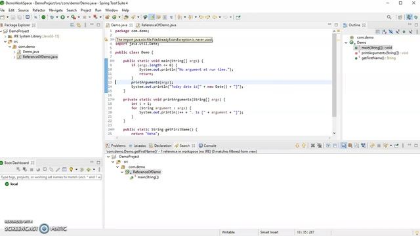The height and width of the screenshot is (236, 420).
Task: Open the Declaration tab
Action: coord(160,146)
